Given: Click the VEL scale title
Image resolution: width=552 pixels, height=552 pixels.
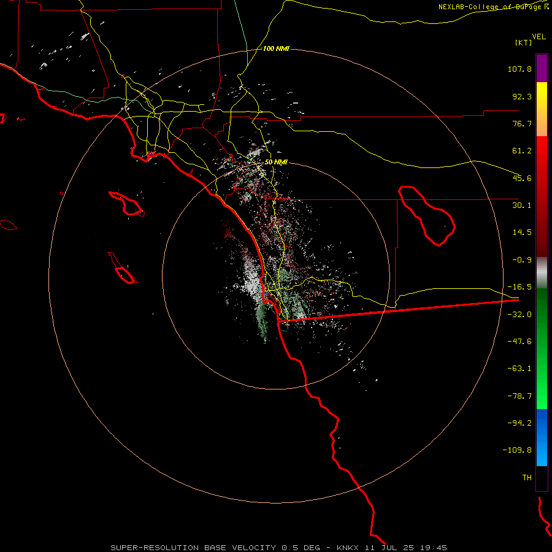Looking at the screenshot, I should (539, 36).
